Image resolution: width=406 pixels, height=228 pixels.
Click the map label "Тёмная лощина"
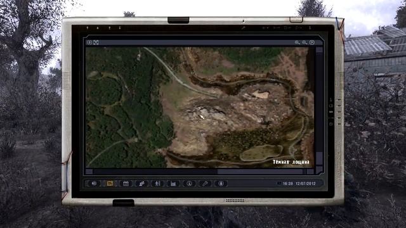[x=291, y=162]
